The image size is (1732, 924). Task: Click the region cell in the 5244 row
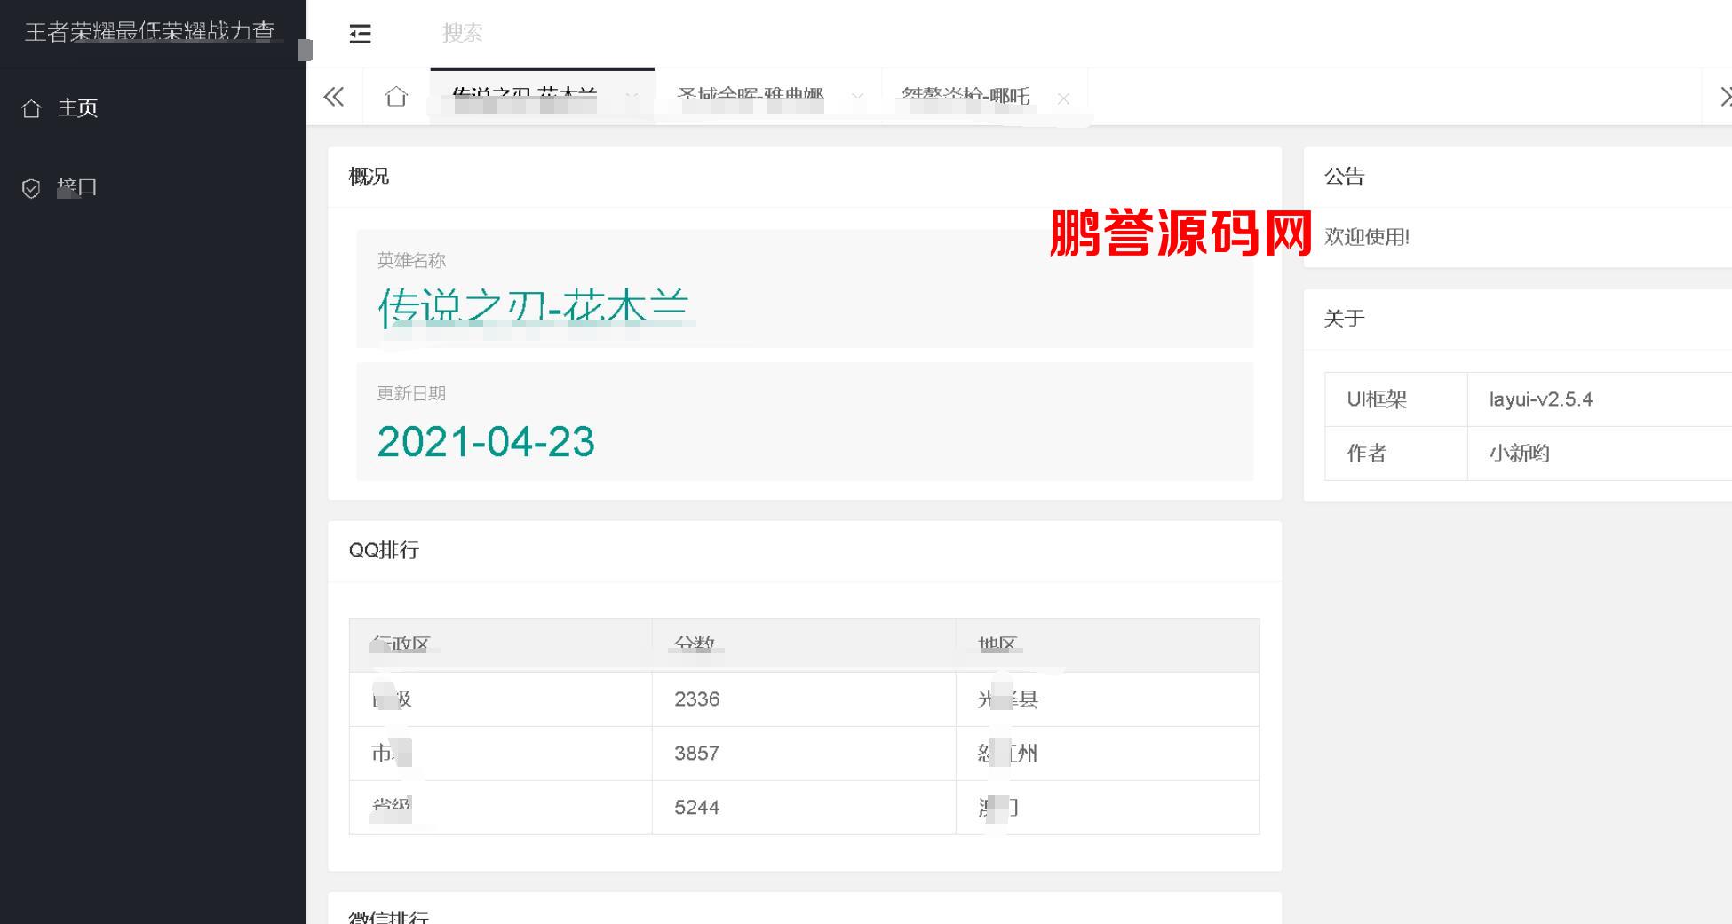[1108, 808]
